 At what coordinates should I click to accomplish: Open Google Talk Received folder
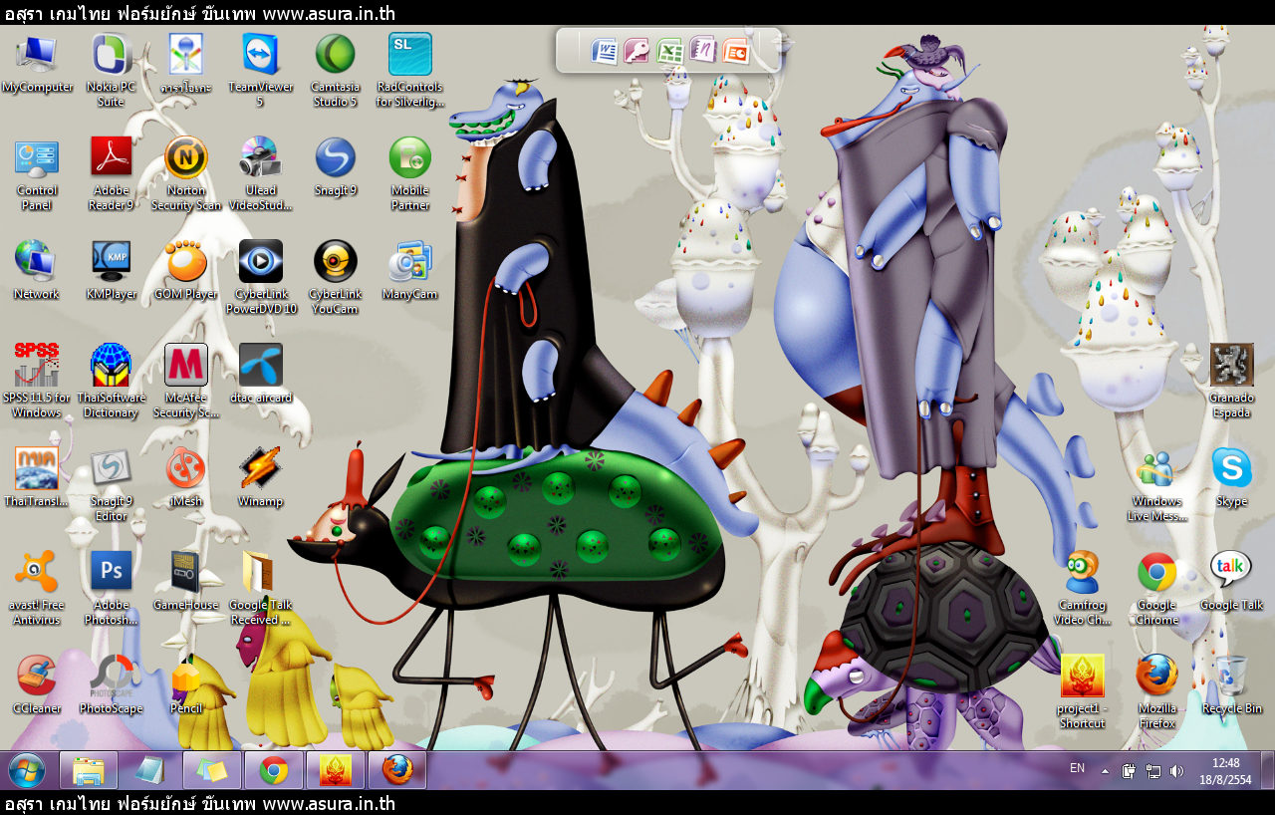click(260, 589)
